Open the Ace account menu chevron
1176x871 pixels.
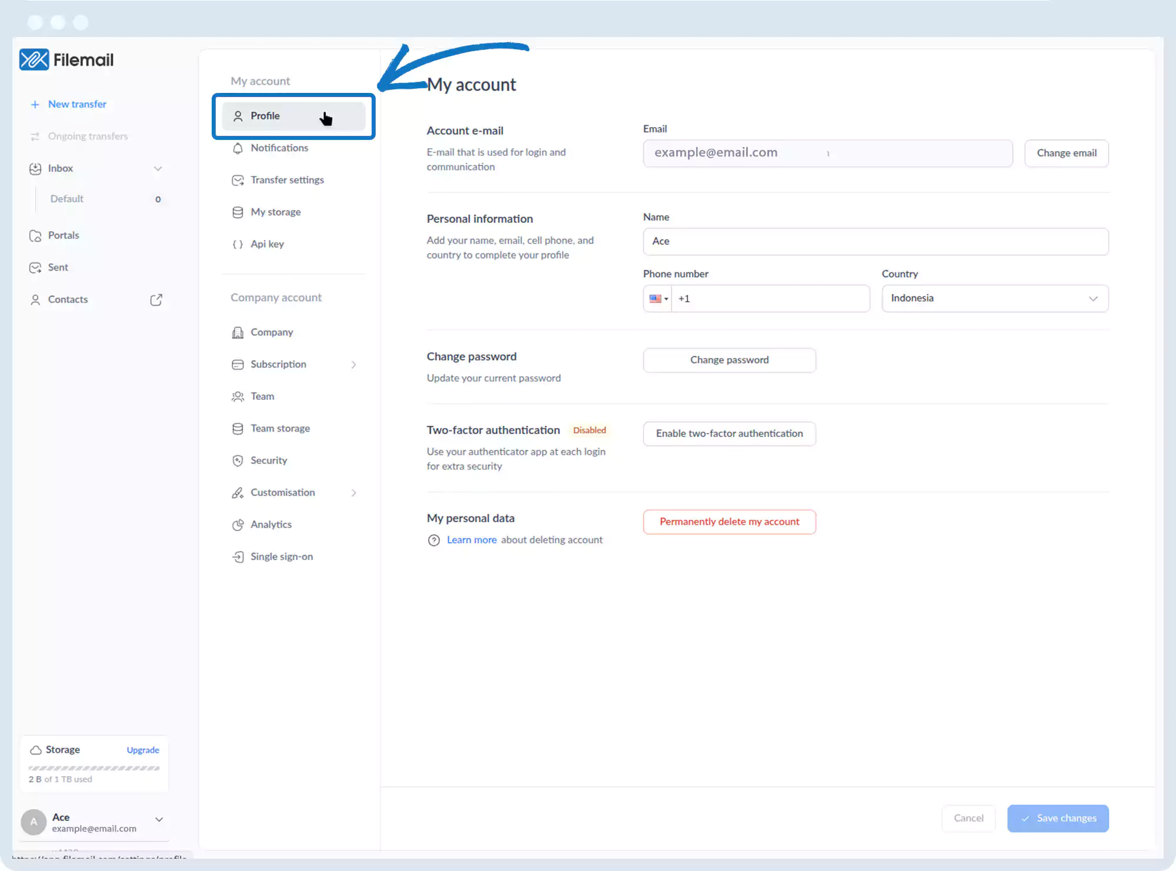(159, 819)
